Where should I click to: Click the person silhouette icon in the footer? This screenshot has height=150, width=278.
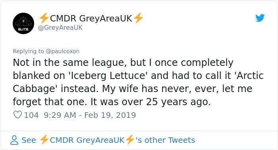click(14, 140)
